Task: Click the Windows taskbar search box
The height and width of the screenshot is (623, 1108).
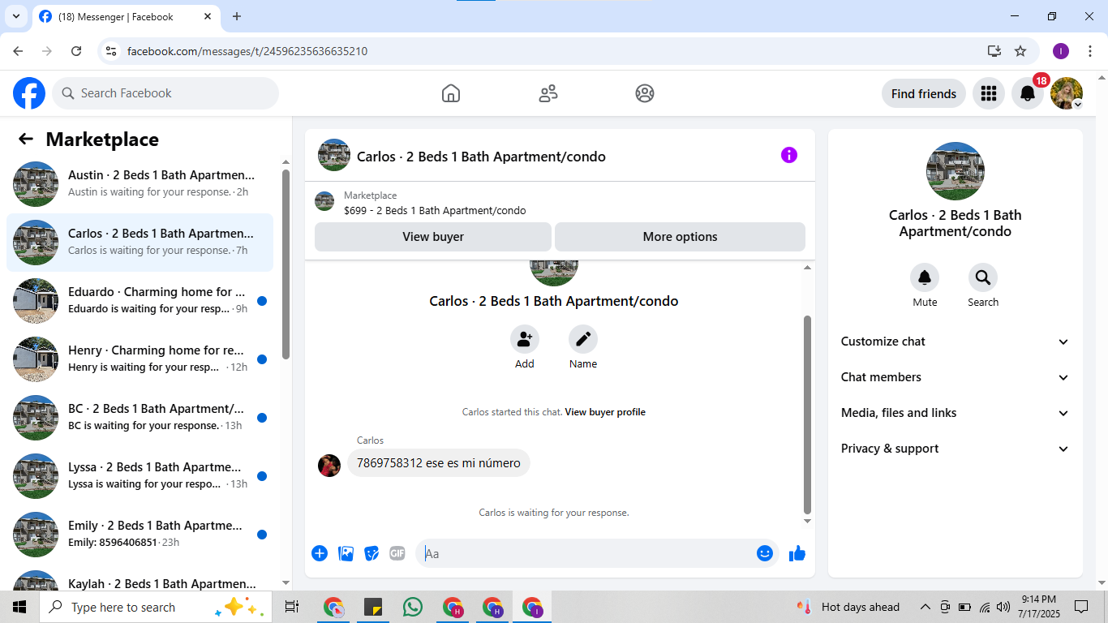Action: [x=155, y=607]
